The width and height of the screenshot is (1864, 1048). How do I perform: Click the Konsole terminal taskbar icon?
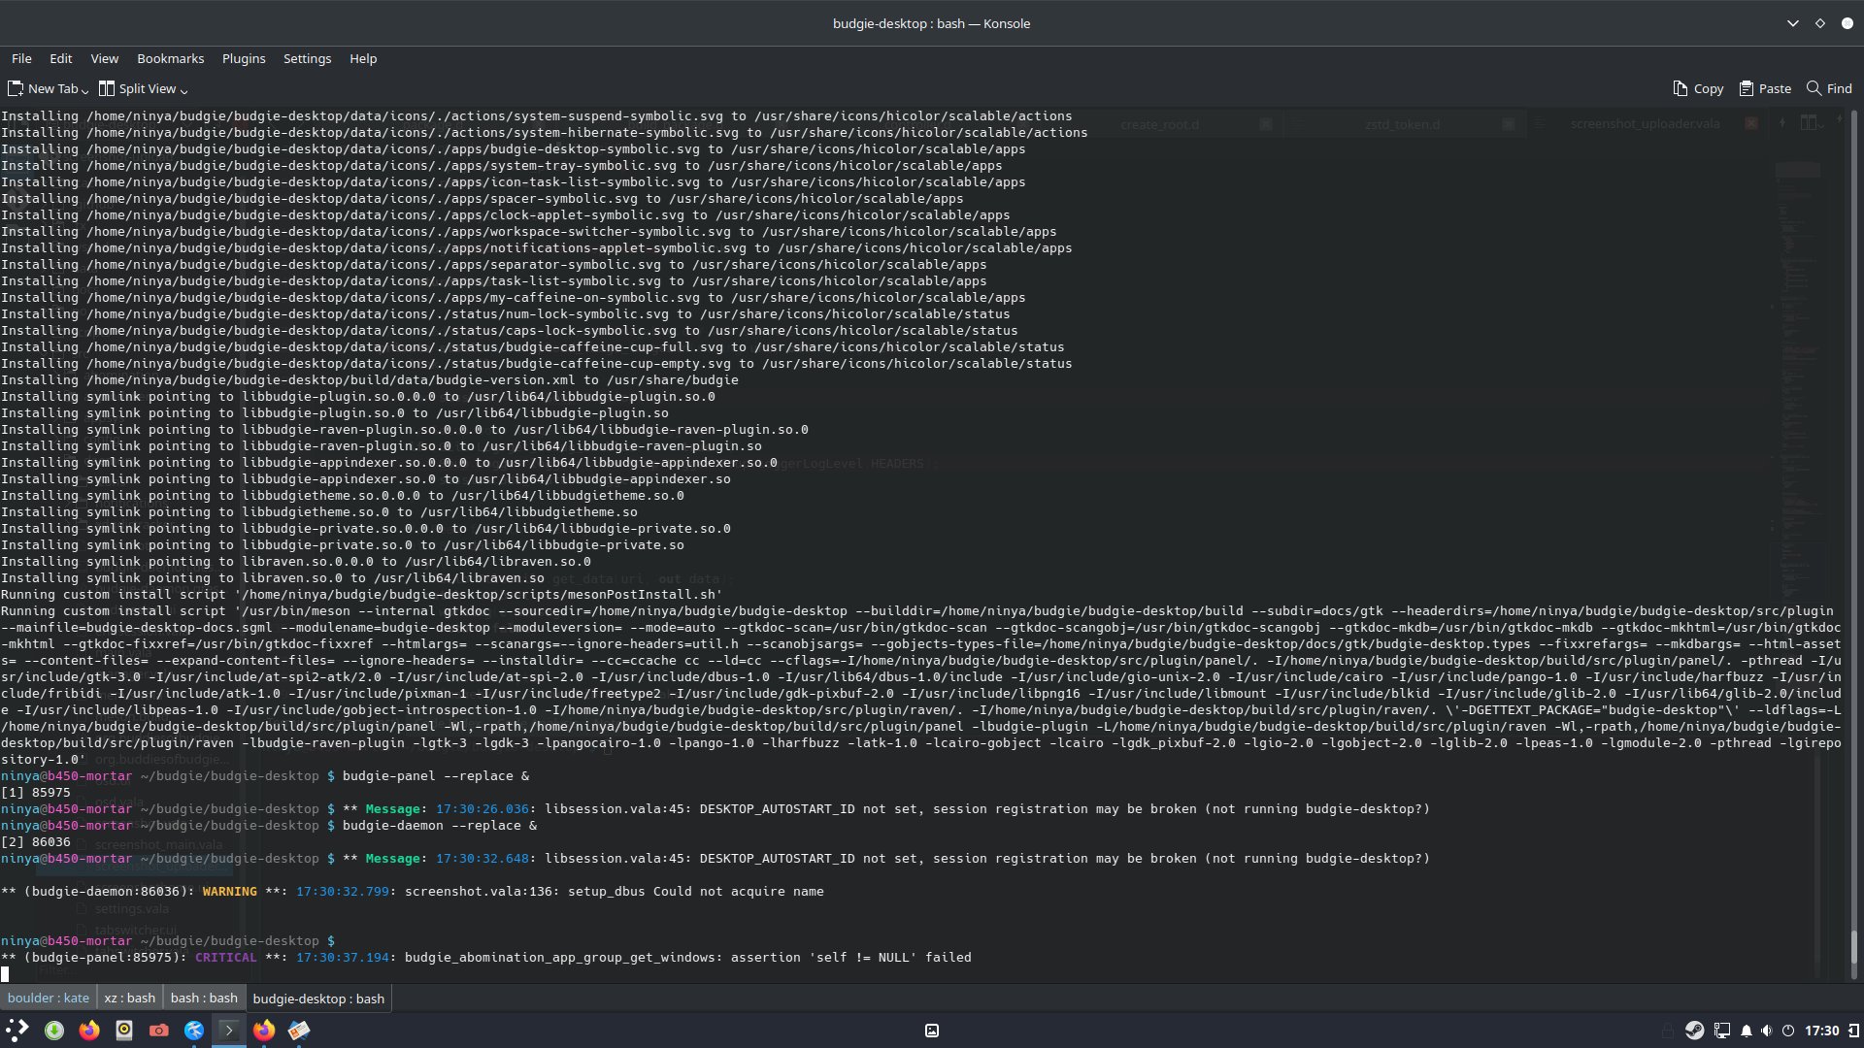(229, 1031)
